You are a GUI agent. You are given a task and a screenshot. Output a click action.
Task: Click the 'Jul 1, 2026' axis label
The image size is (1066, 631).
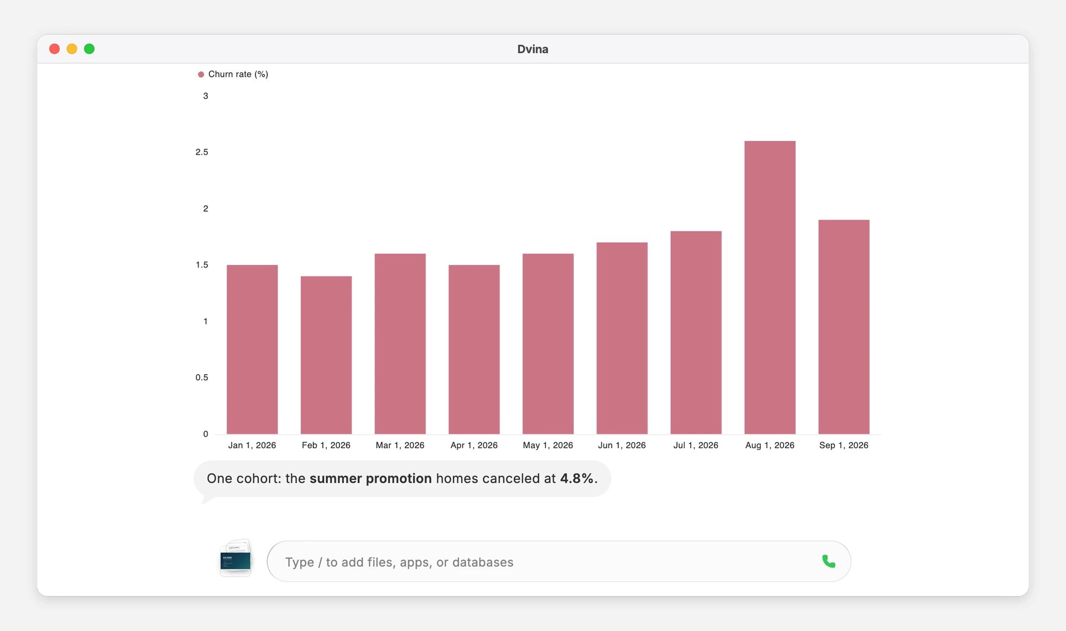pos(696,445)
